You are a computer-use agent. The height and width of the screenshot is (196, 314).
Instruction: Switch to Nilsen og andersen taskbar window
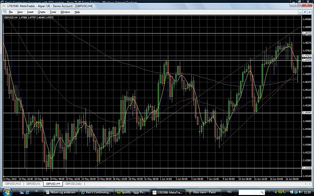coord(61,192)
